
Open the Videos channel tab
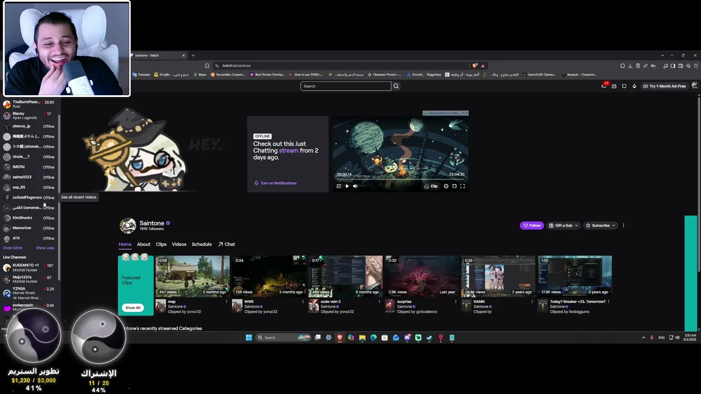pyautogui.click(x=179, y=245)
